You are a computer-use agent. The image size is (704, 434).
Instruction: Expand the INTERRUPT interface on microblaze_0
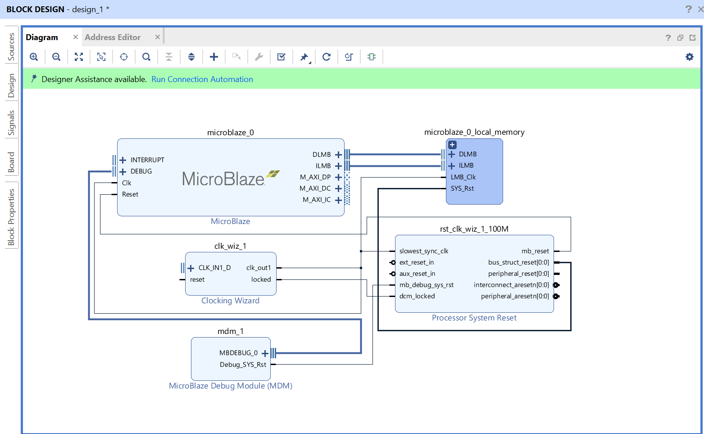[123, 160]
